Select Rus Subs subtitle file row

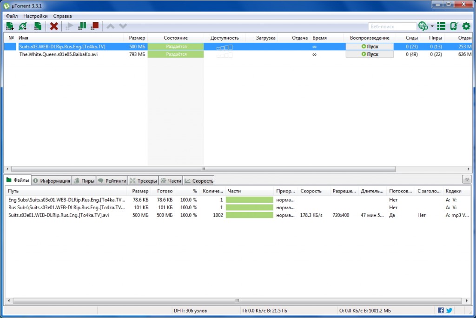[x=238, y=207]
